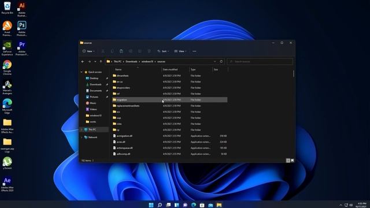The width and height of the screenshot is (370, 208).
Task: Click the Paste clipboard icon in toolbar
Action: click(x=121, y=51)
